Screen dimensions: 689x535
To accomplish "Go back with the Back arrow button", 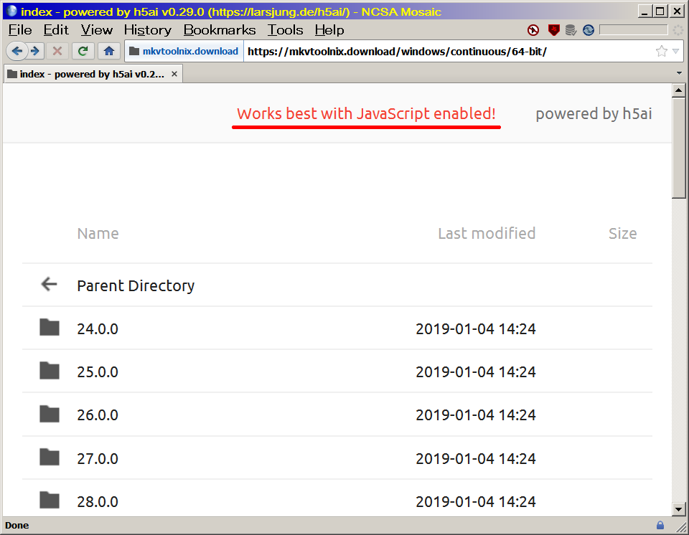I will (x=17, y=52).
